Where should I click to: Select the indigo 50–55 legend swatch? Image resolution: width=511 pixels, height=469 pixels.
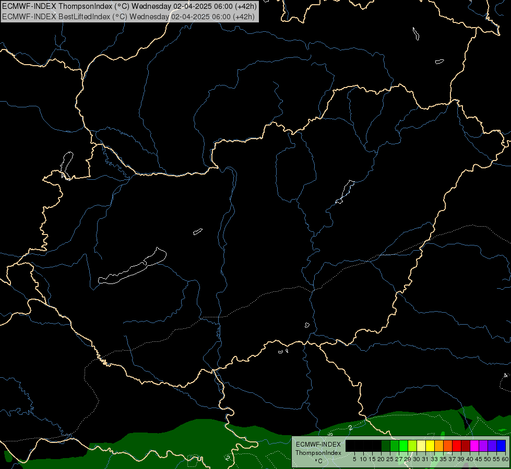(492, 446)
